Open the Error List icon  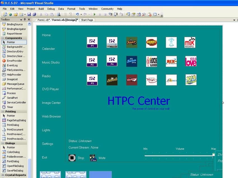pos(150,14)
